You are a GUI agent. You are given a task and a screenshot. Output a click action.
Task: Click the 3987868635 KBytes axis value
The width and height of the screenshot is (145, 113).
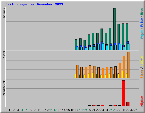(x=4, y=88)
